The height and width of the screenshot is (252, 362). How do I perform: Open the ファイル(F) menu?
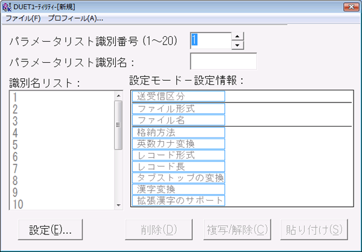pos(23,19)
